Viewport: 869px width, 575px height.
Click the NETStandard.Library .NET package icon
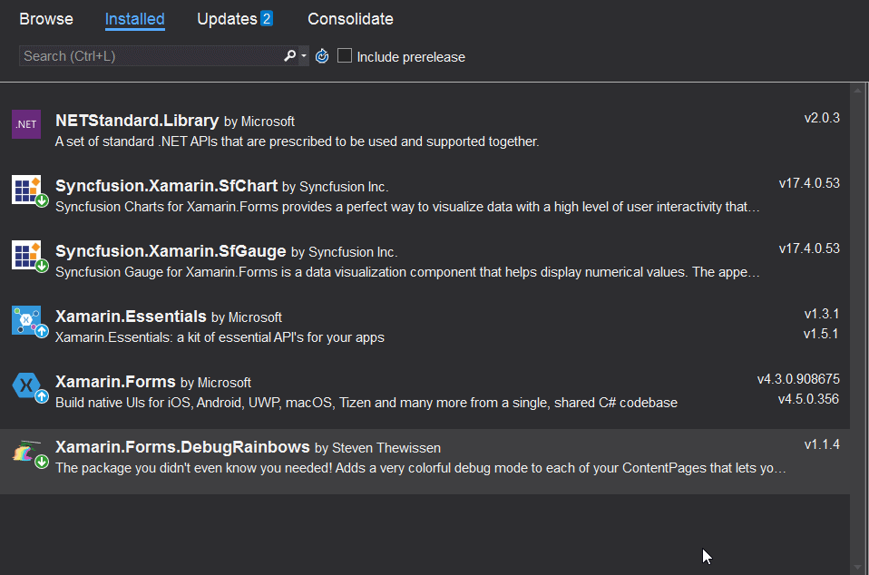pyautogui.click(x=26, y=124)
